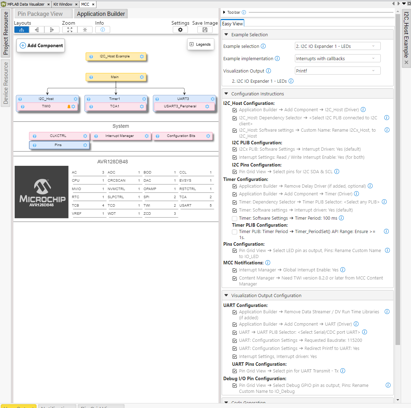
Task: Click gear icon on Interrupt Manager block
Action: 147,136
